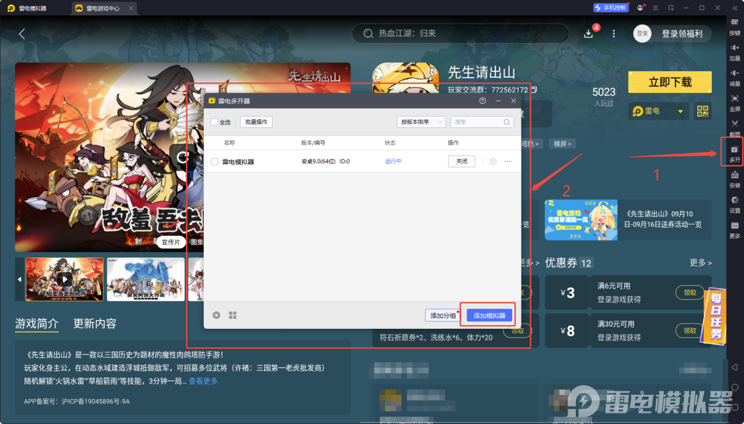Click the 手机控制 phone control button
This screenshot has height=424, width=744.
(611, 8)
